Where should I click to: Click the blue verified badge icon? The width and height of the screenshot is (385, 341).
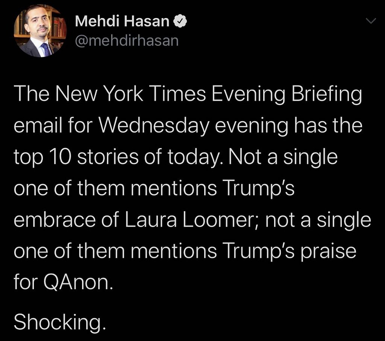(180, 22)
